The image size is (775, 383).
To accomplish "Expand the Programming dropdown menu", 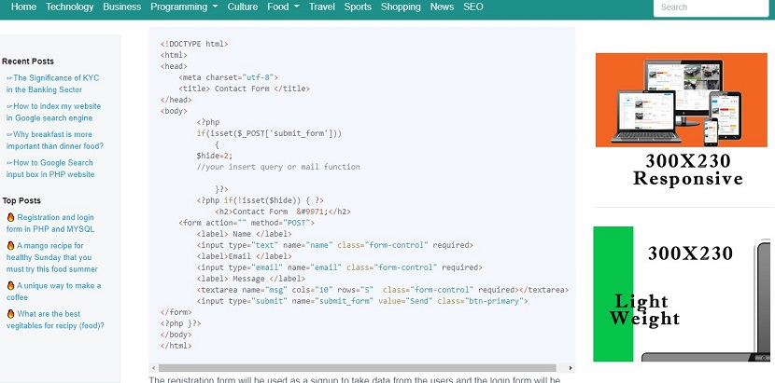I will (x=184, y=7).
